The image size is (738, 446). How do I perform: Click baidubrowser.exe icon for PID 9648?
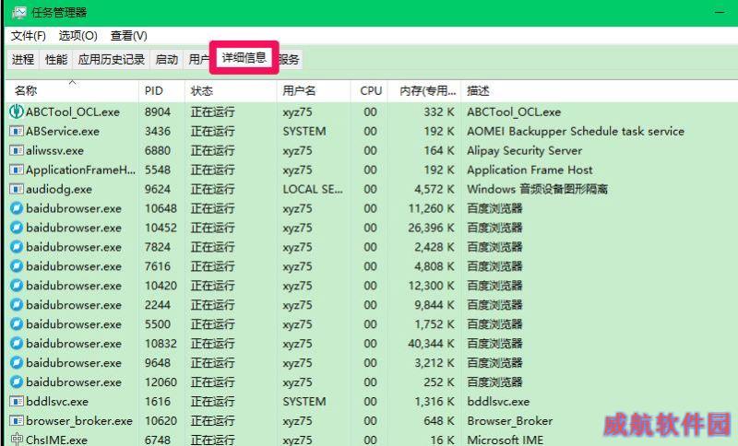(17, 362)
